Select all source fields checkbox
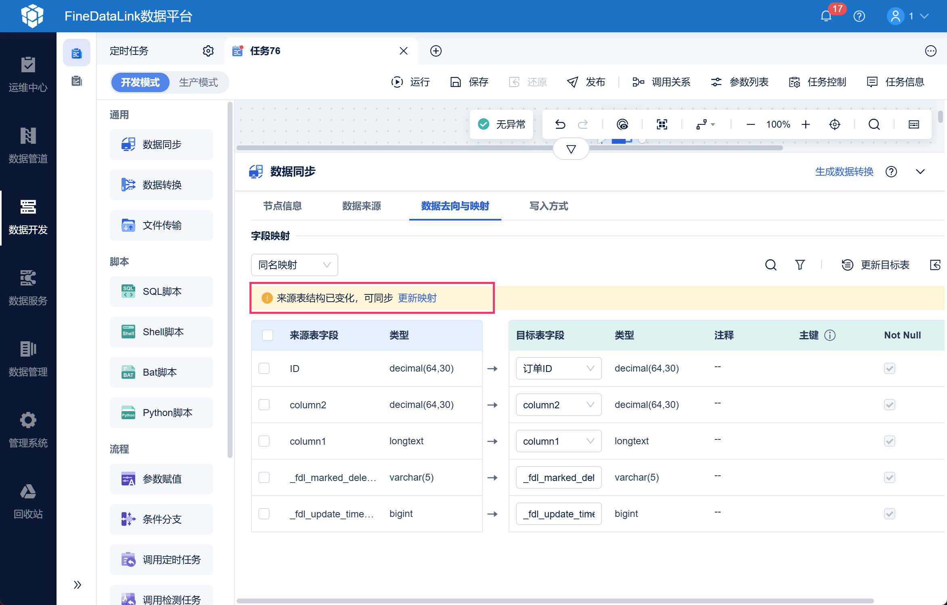 [268, 335]
